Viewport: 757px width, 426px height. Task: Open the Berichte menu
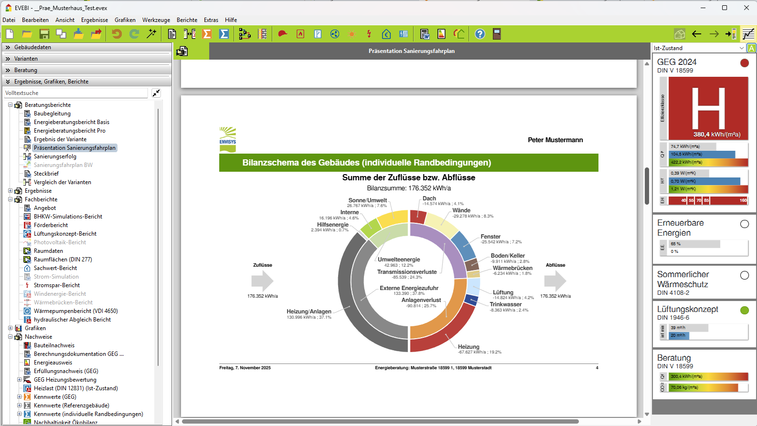tap(187, 20)
